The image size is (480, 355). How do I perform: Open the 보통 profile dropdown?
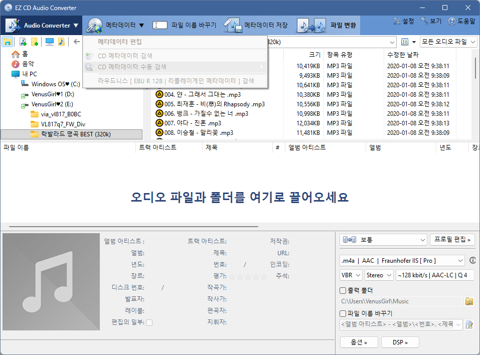click(383, 240)
